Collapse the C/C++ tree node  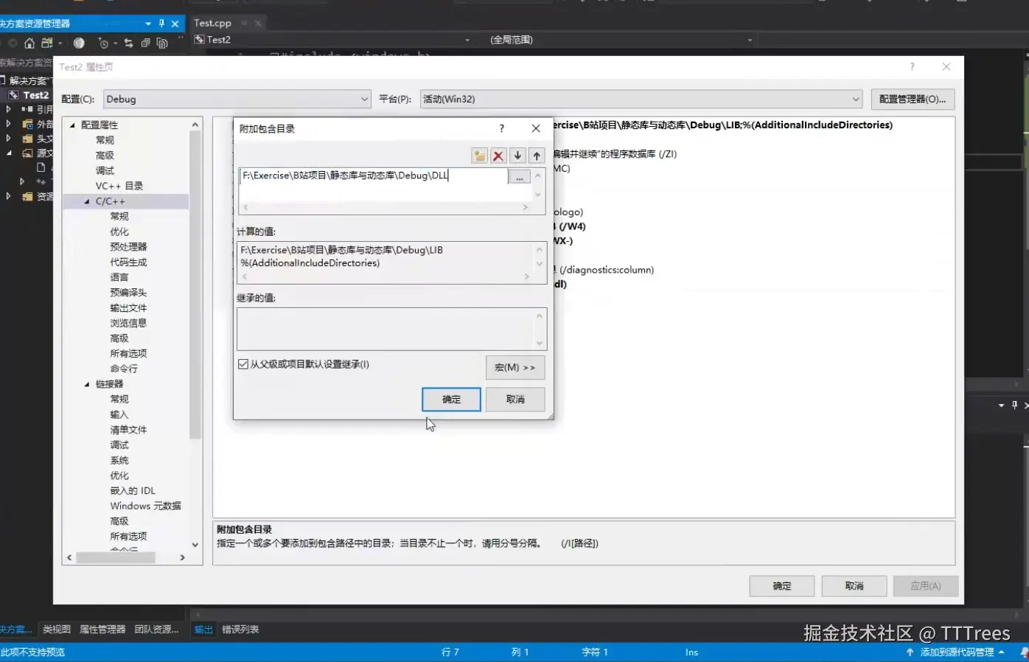(x=87, y=201)
